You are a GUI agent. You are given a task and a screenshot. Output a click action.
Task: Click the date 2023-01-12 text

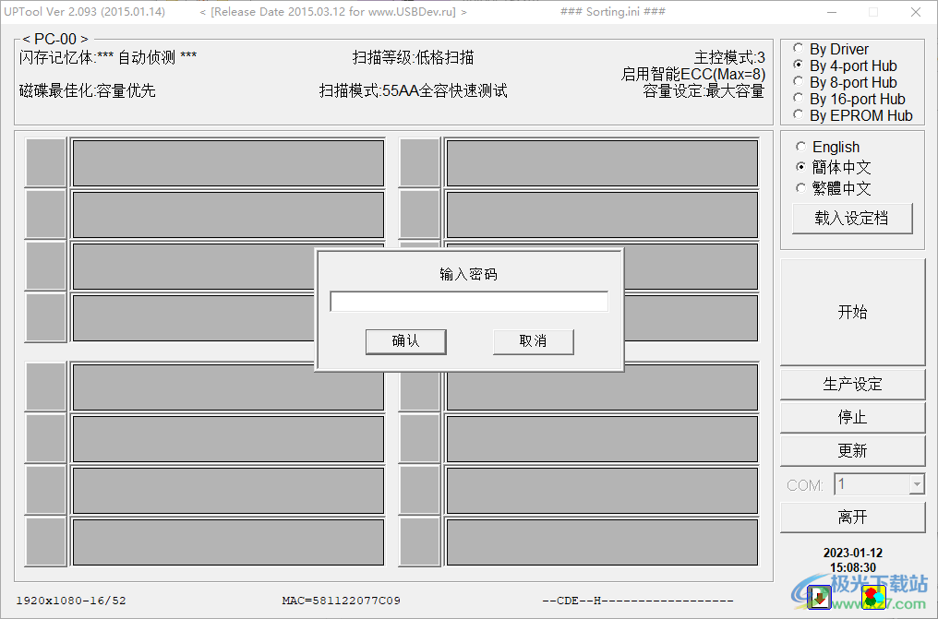853,553
